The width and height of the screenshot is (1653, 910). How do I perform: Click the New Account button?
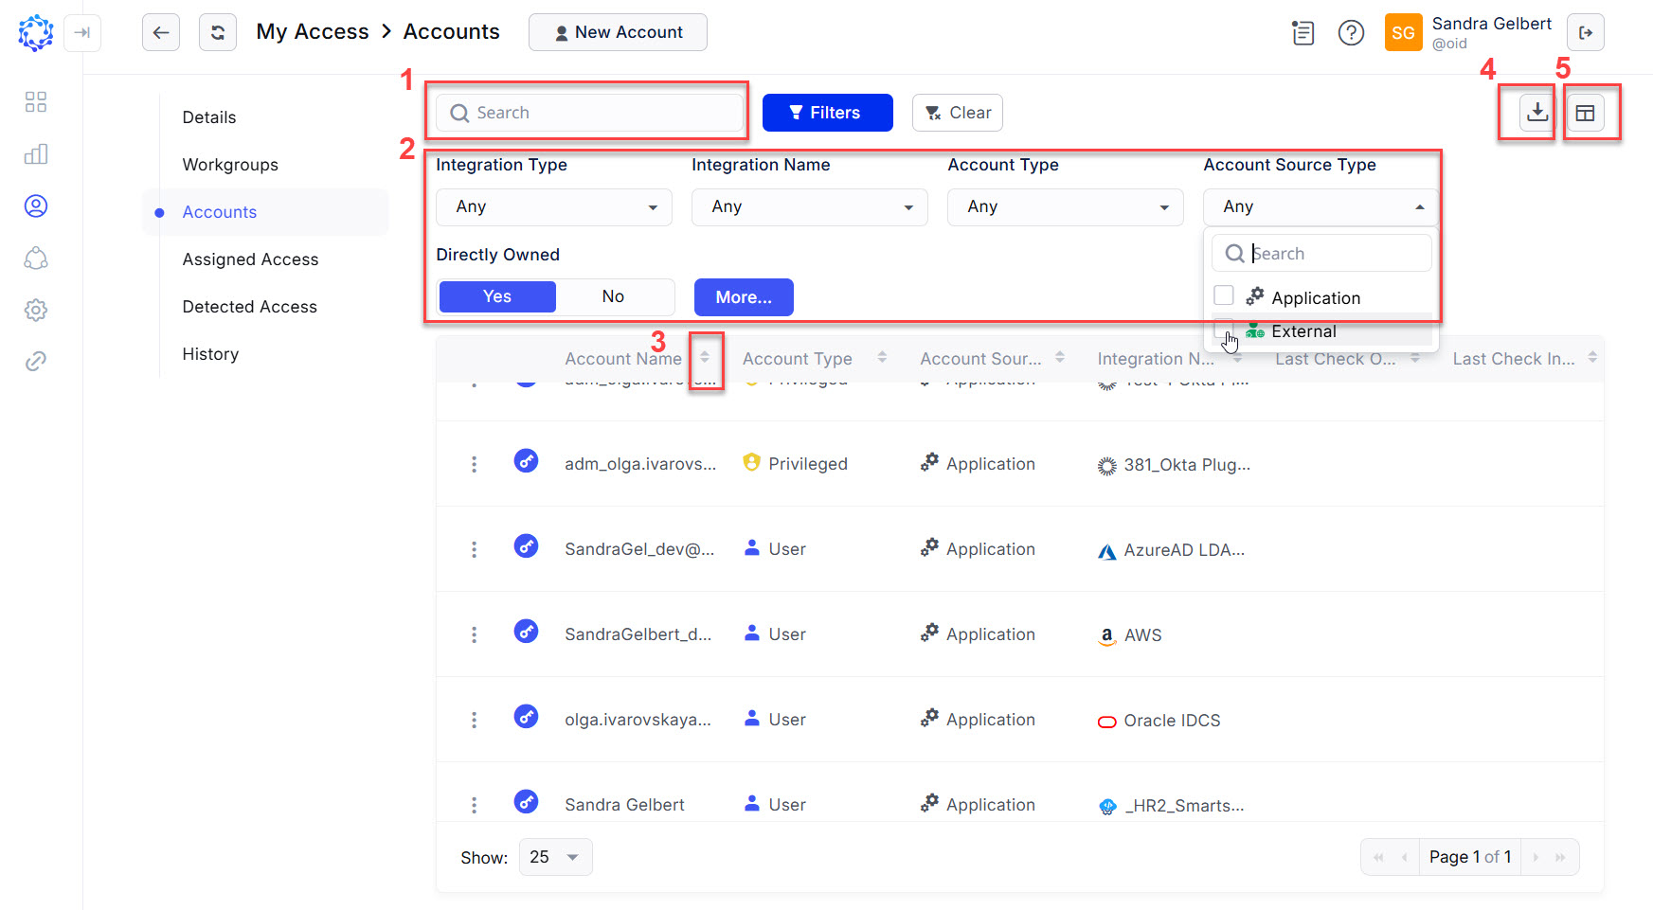tap(618, 32)
